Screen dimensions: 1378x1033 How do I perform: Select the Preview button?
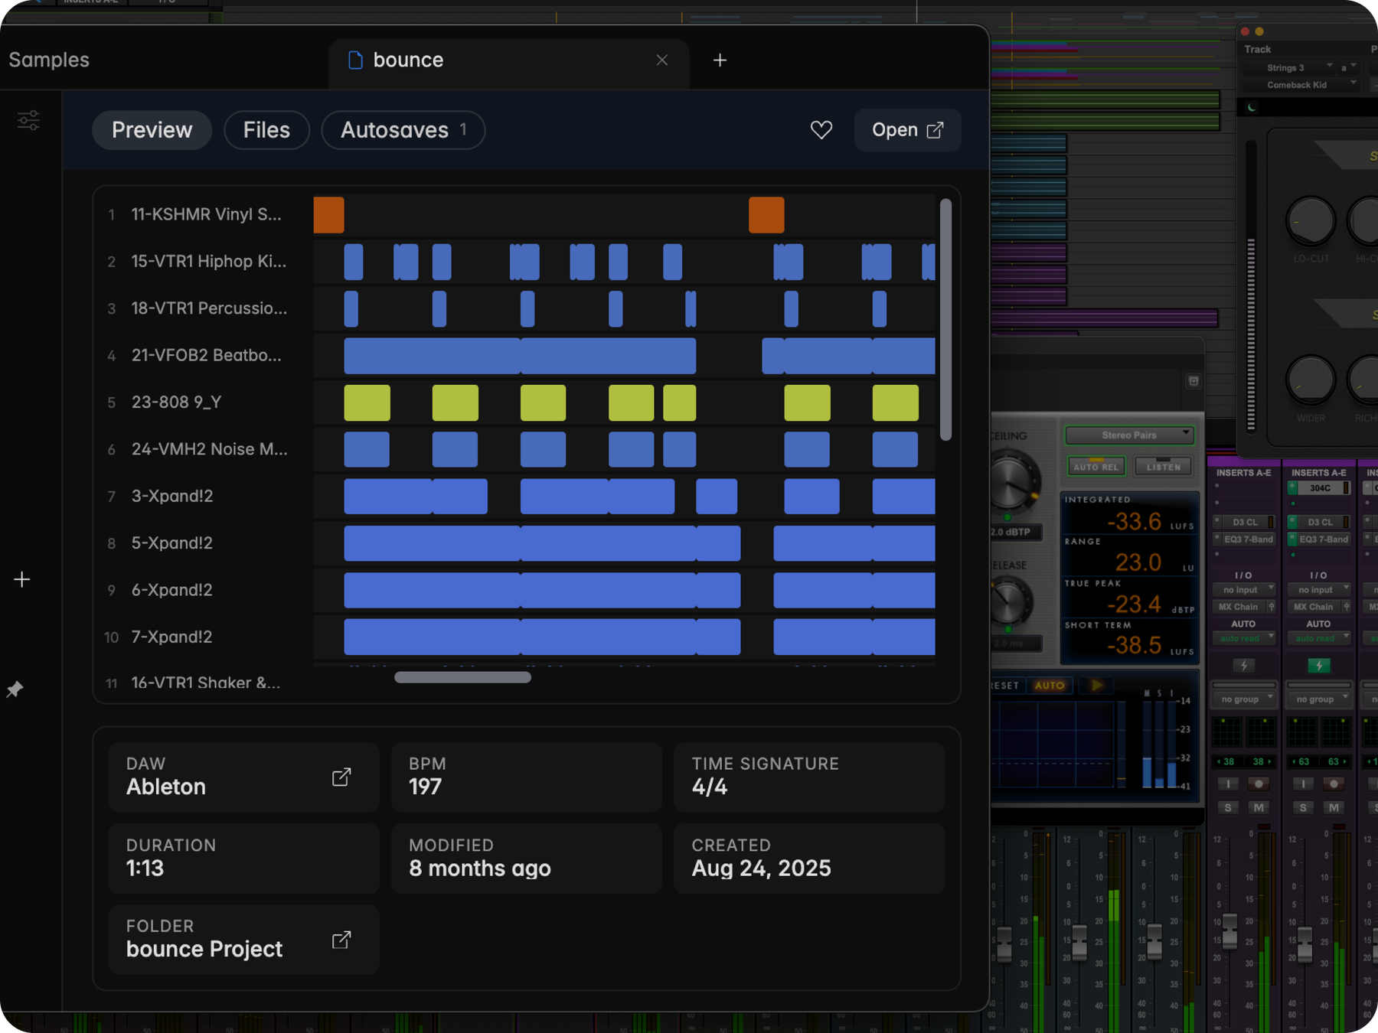coord(152,130)
